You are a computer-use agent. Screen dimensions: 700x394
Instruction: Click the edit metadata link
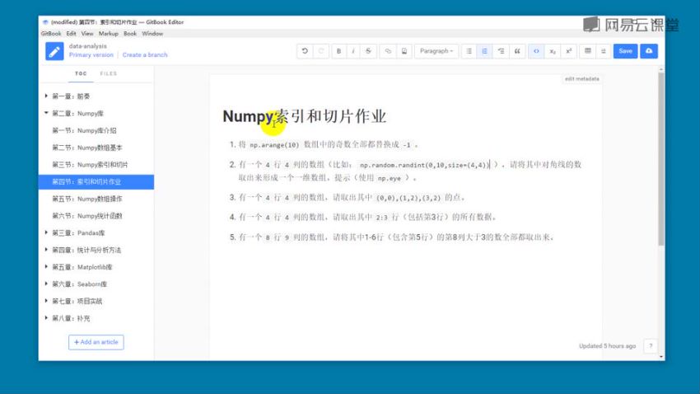point(582,78)
